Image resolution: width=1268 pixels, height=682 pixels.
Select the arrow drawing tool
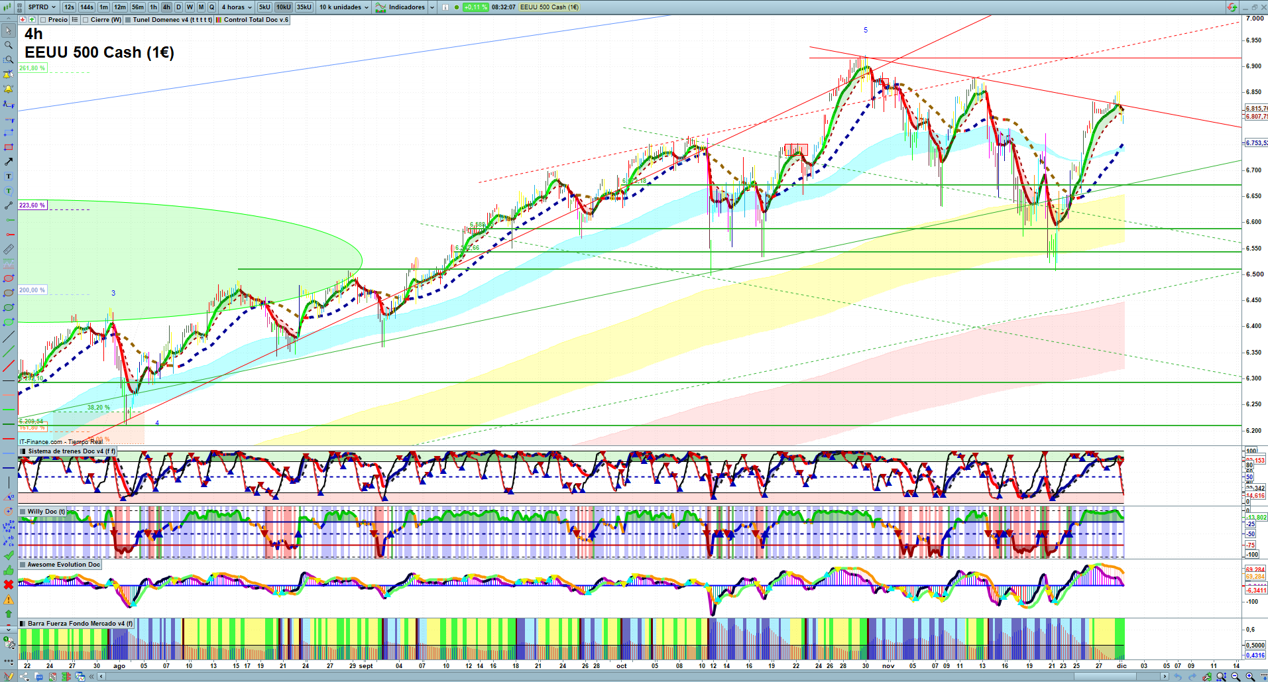9,162
